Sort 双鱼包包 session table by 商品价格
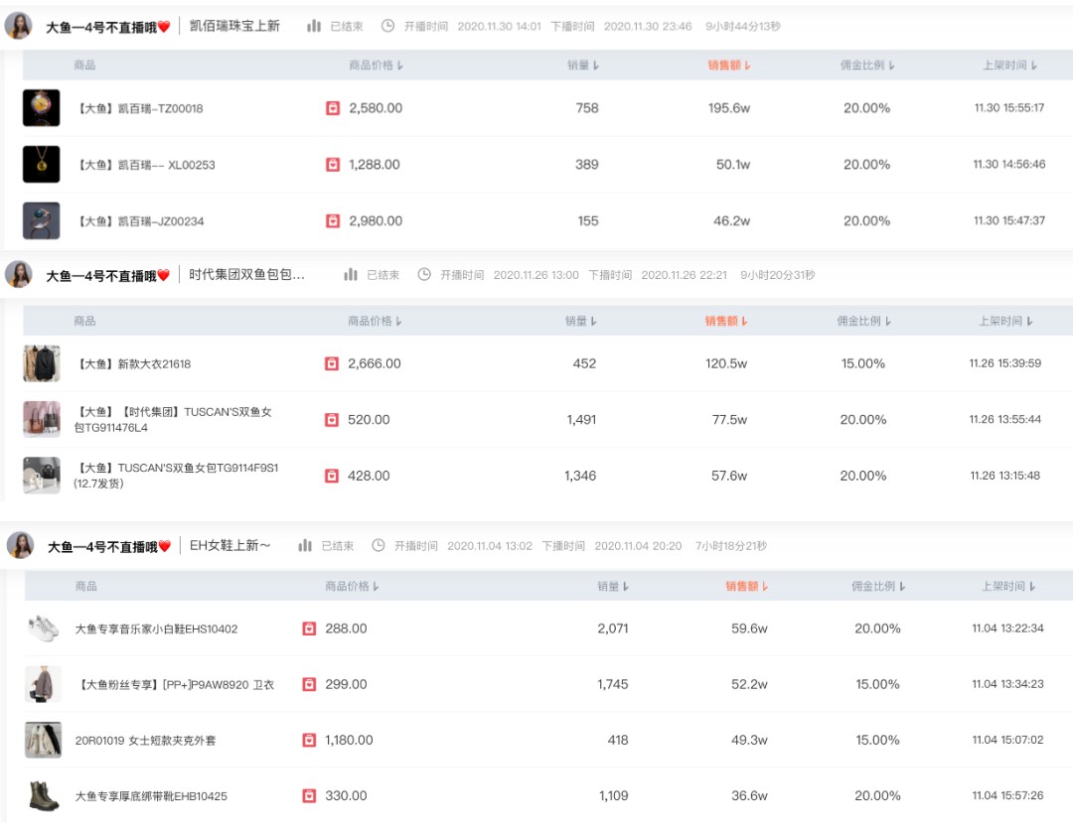 tap(375, 321)
